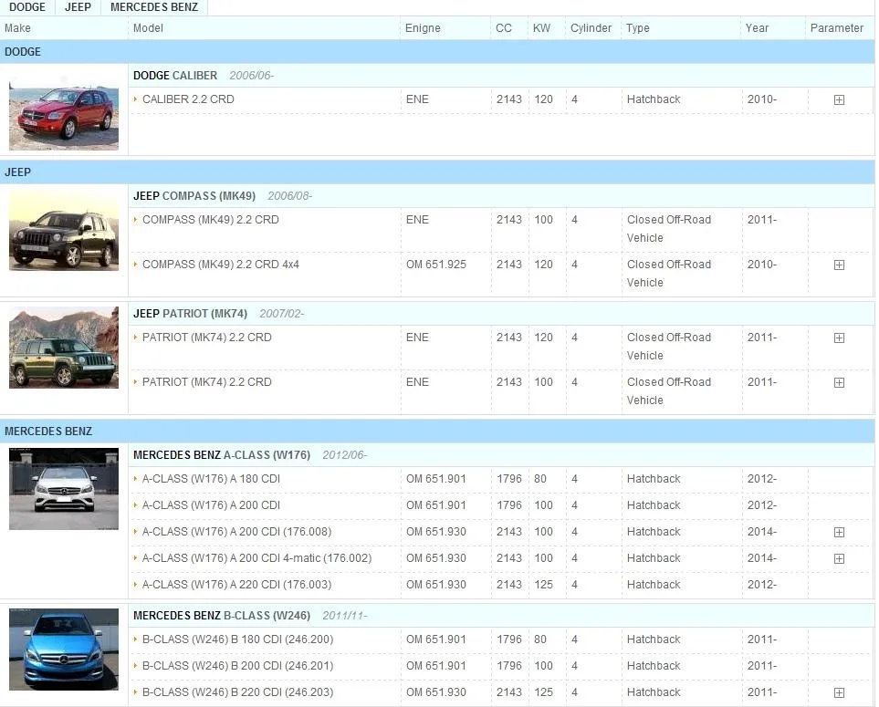The height and width of the screenshot is (707, 879).
Task: Select engine OM 651.901 in A 180 CDI row
Action: 436,479
